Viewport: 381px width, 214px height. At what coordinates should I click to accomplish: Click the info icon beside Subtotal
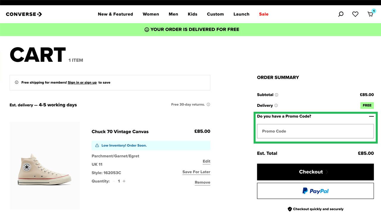277,95
